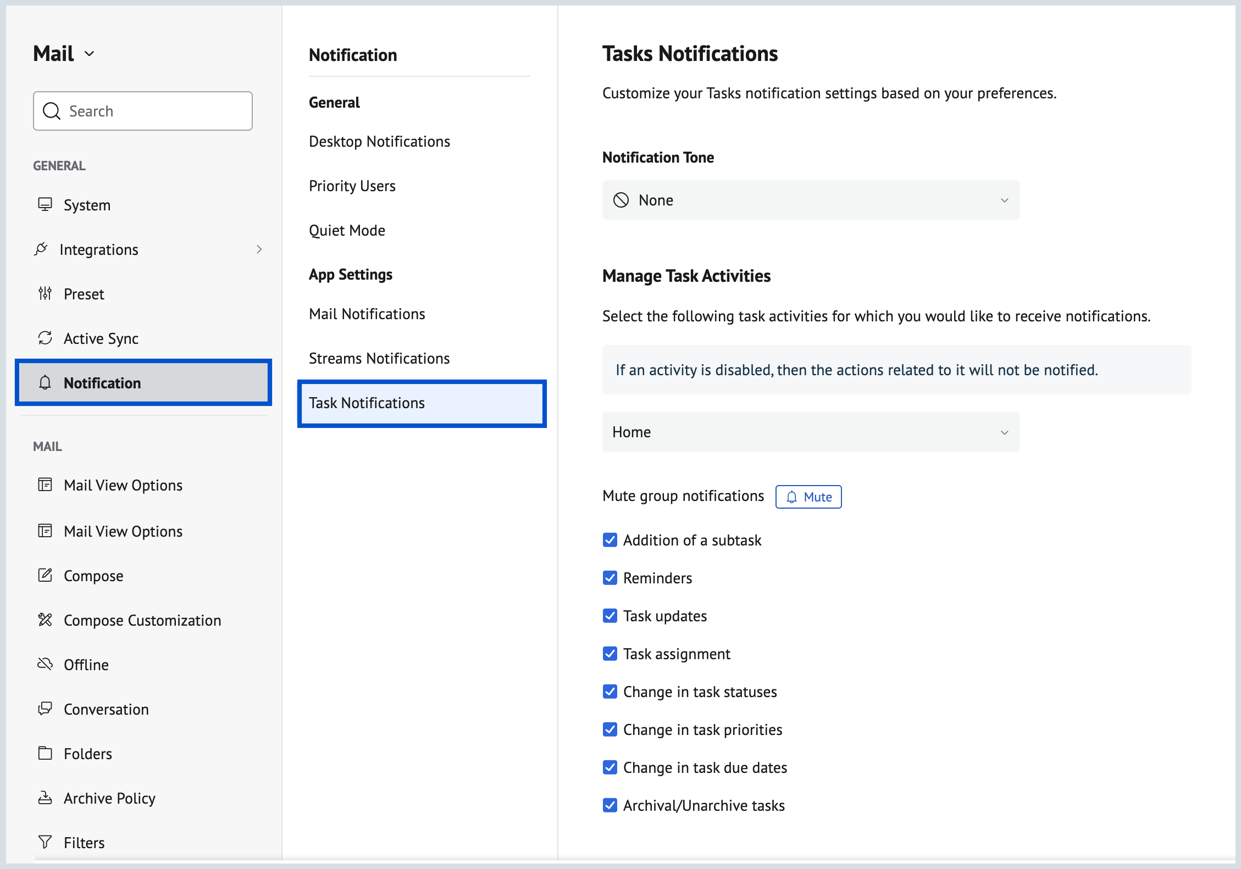Click the Folders icon in sidebar
1241x869 pixels.
[45, 754]
